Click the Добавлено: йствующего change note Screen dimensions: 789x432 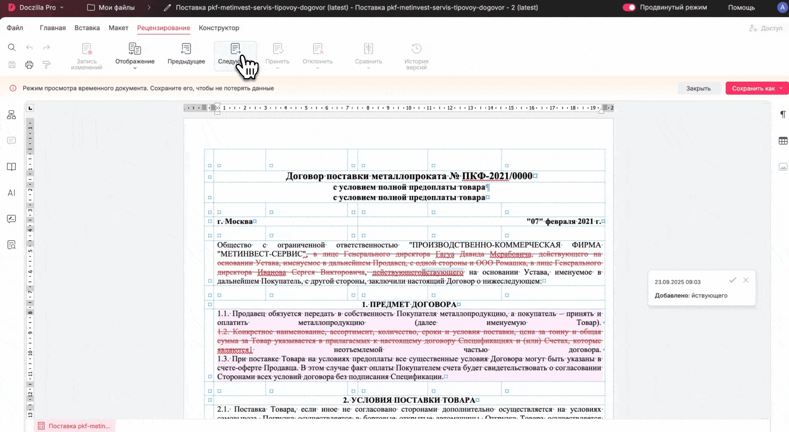pyautogui.click(x=691, y=295)
